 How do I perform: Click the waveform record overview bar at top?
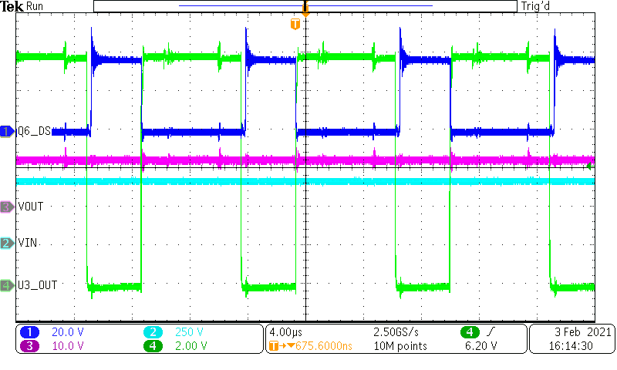tap(305, 6)
